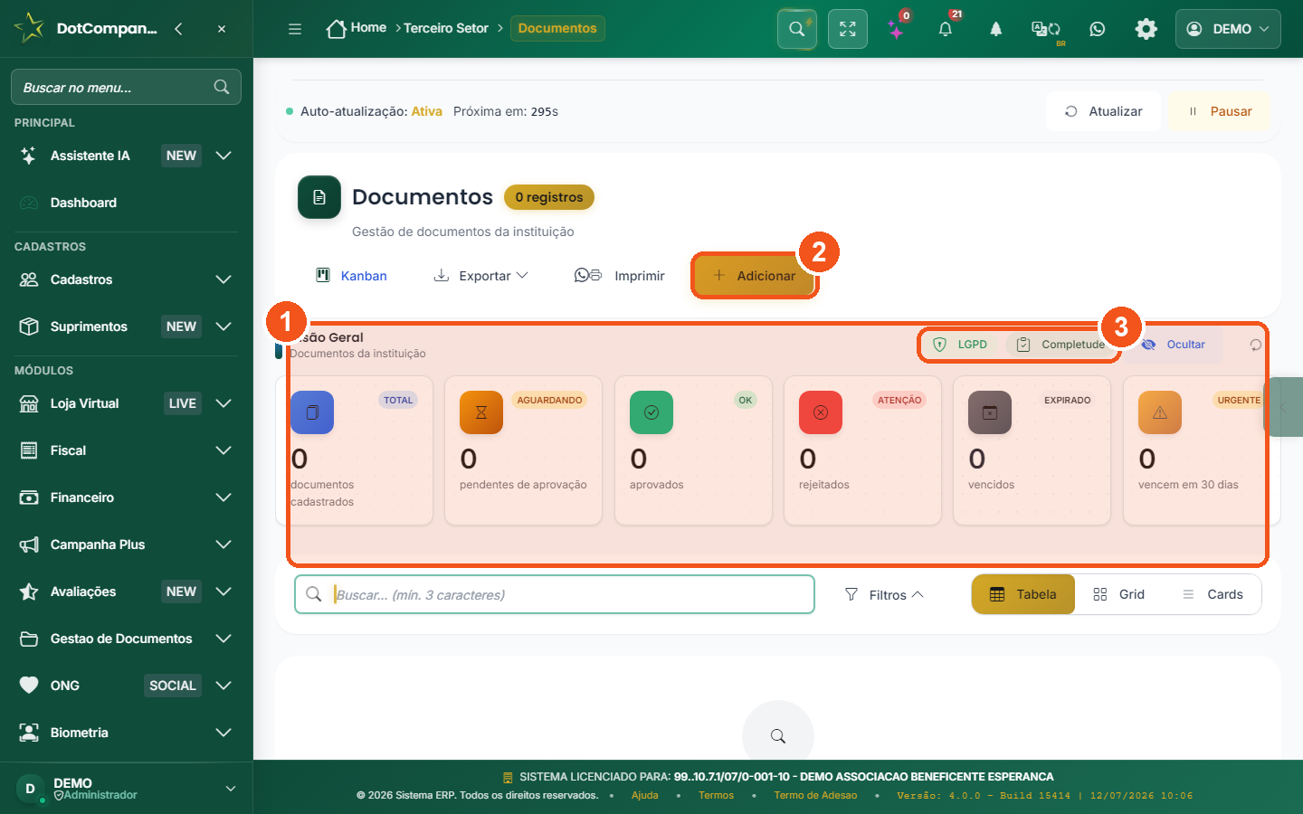
Task: Collapse the sidebar with the left chevron
Action: 178,29
